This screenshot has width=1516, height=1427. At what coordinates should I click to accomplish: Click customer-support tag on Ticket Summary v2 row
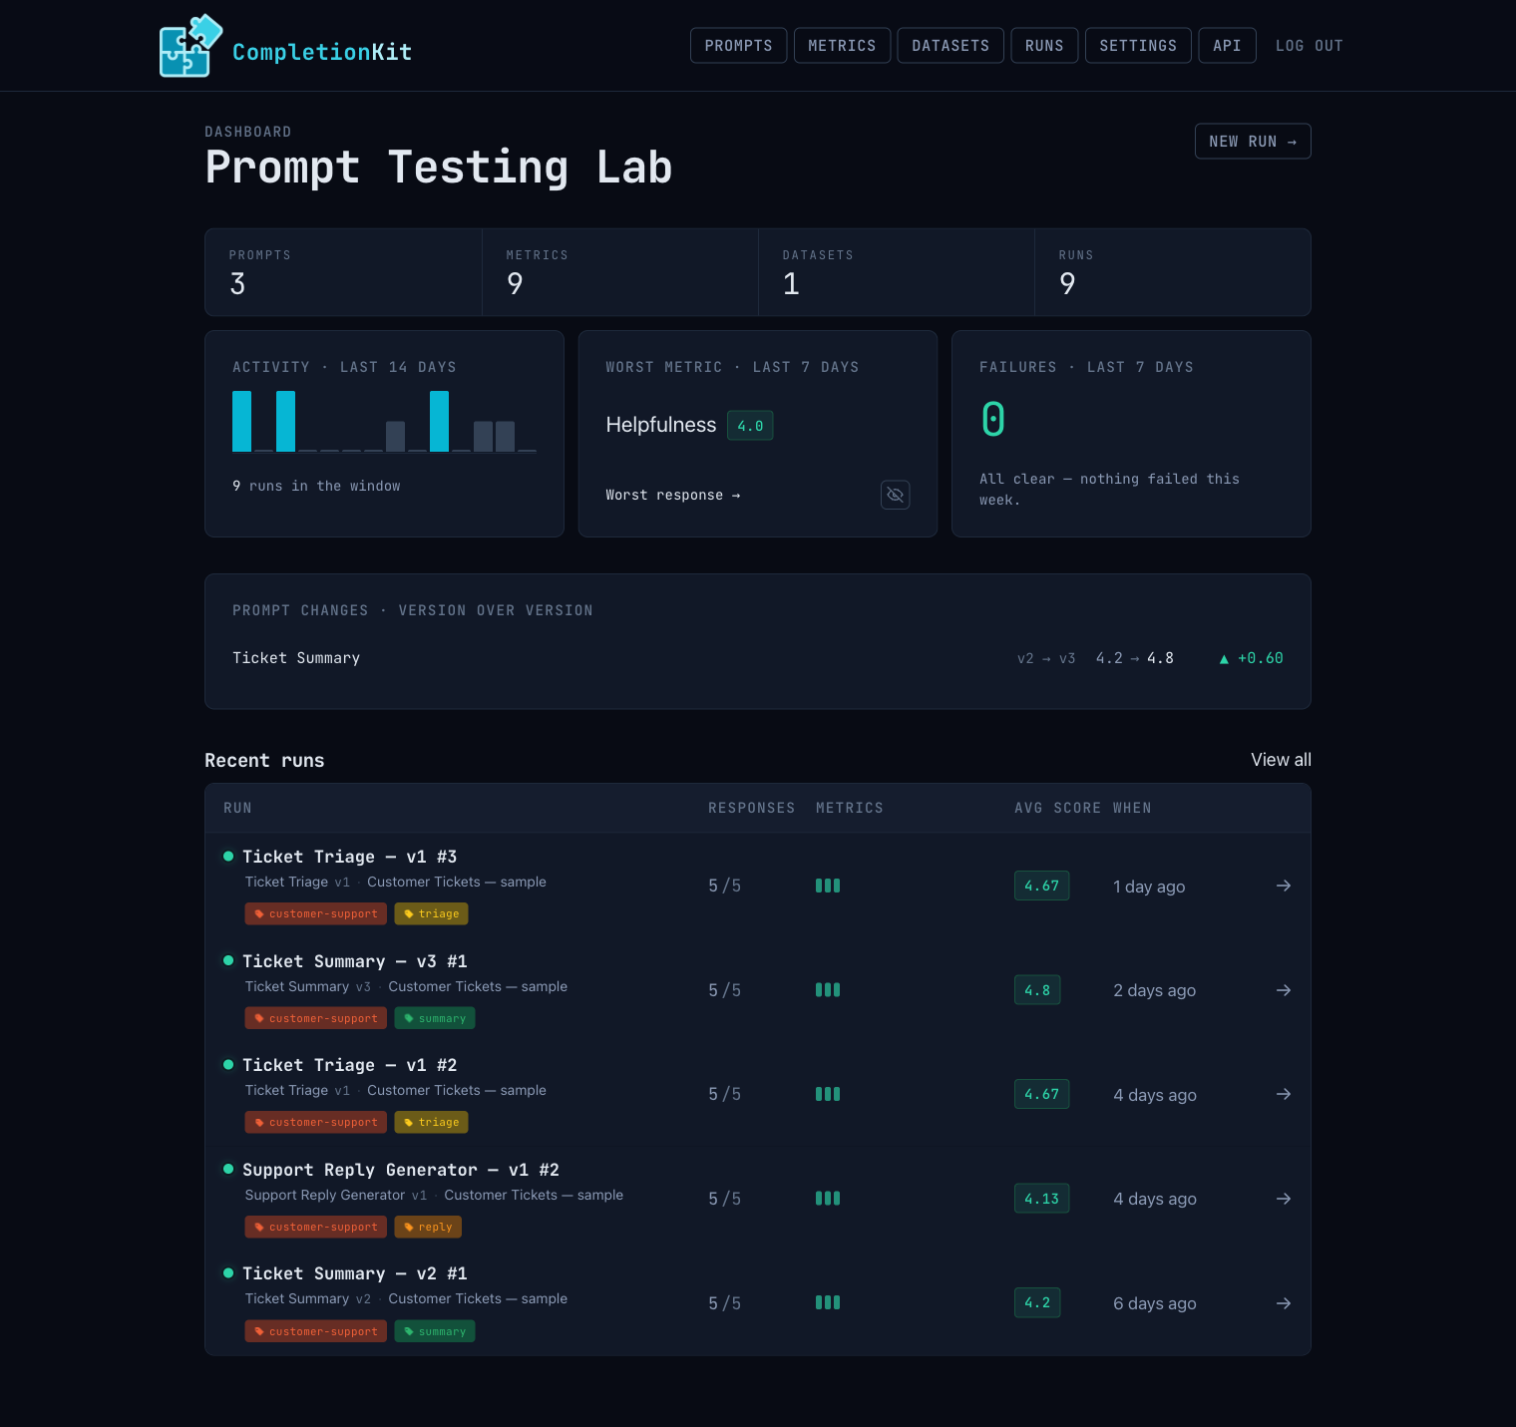(315, 1331)
